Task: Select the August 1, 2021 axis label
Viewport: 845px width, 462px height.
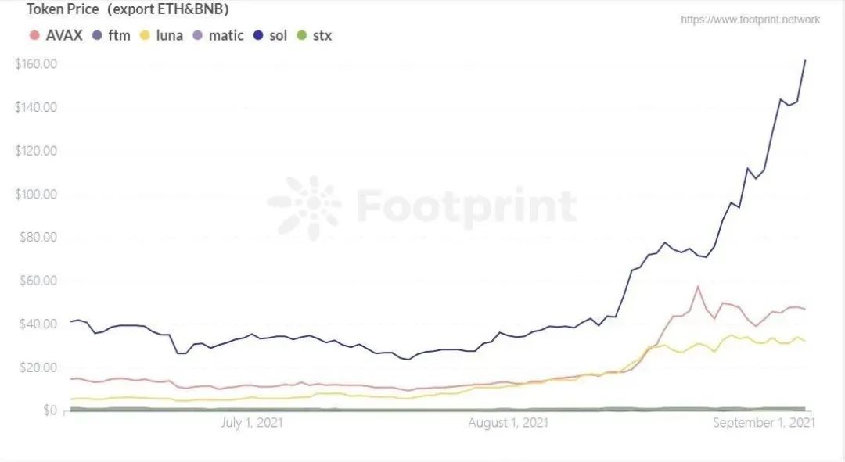Action: click(x=509, y=423)
